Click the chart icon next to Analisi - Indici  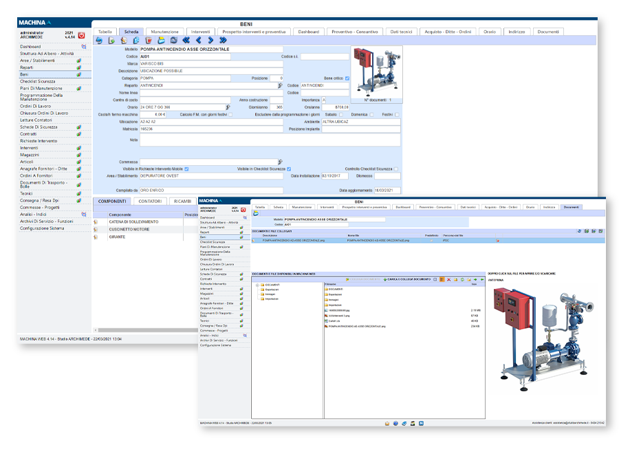pos(84,215)
